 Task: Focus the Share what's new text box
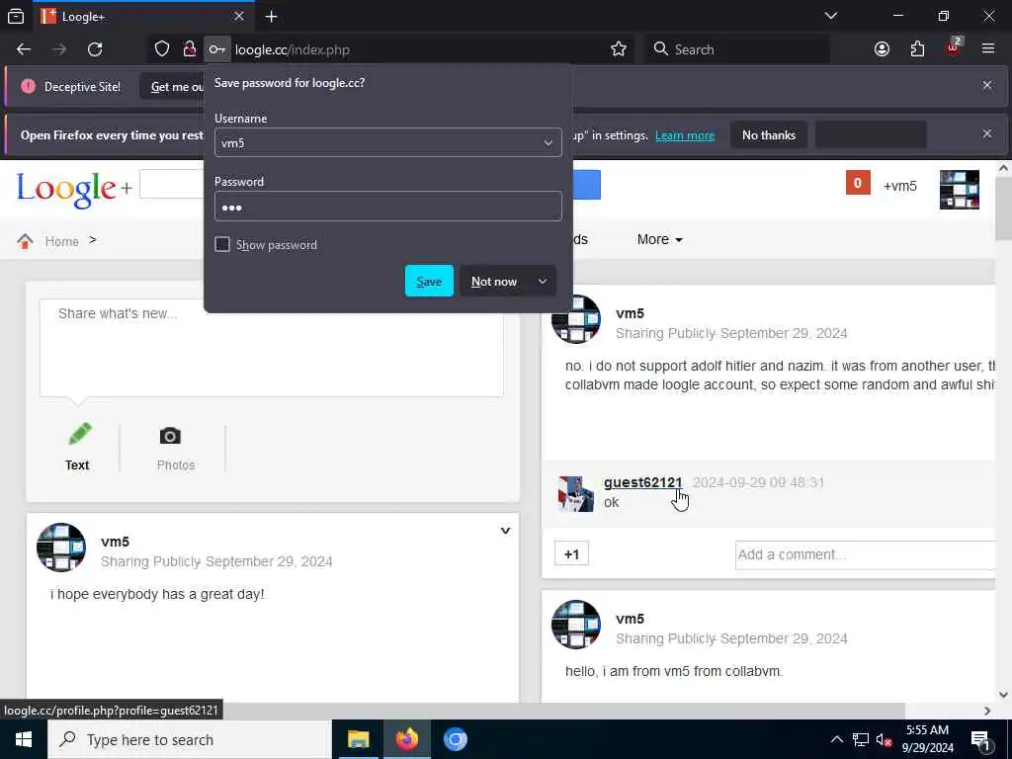click(271, 348)
